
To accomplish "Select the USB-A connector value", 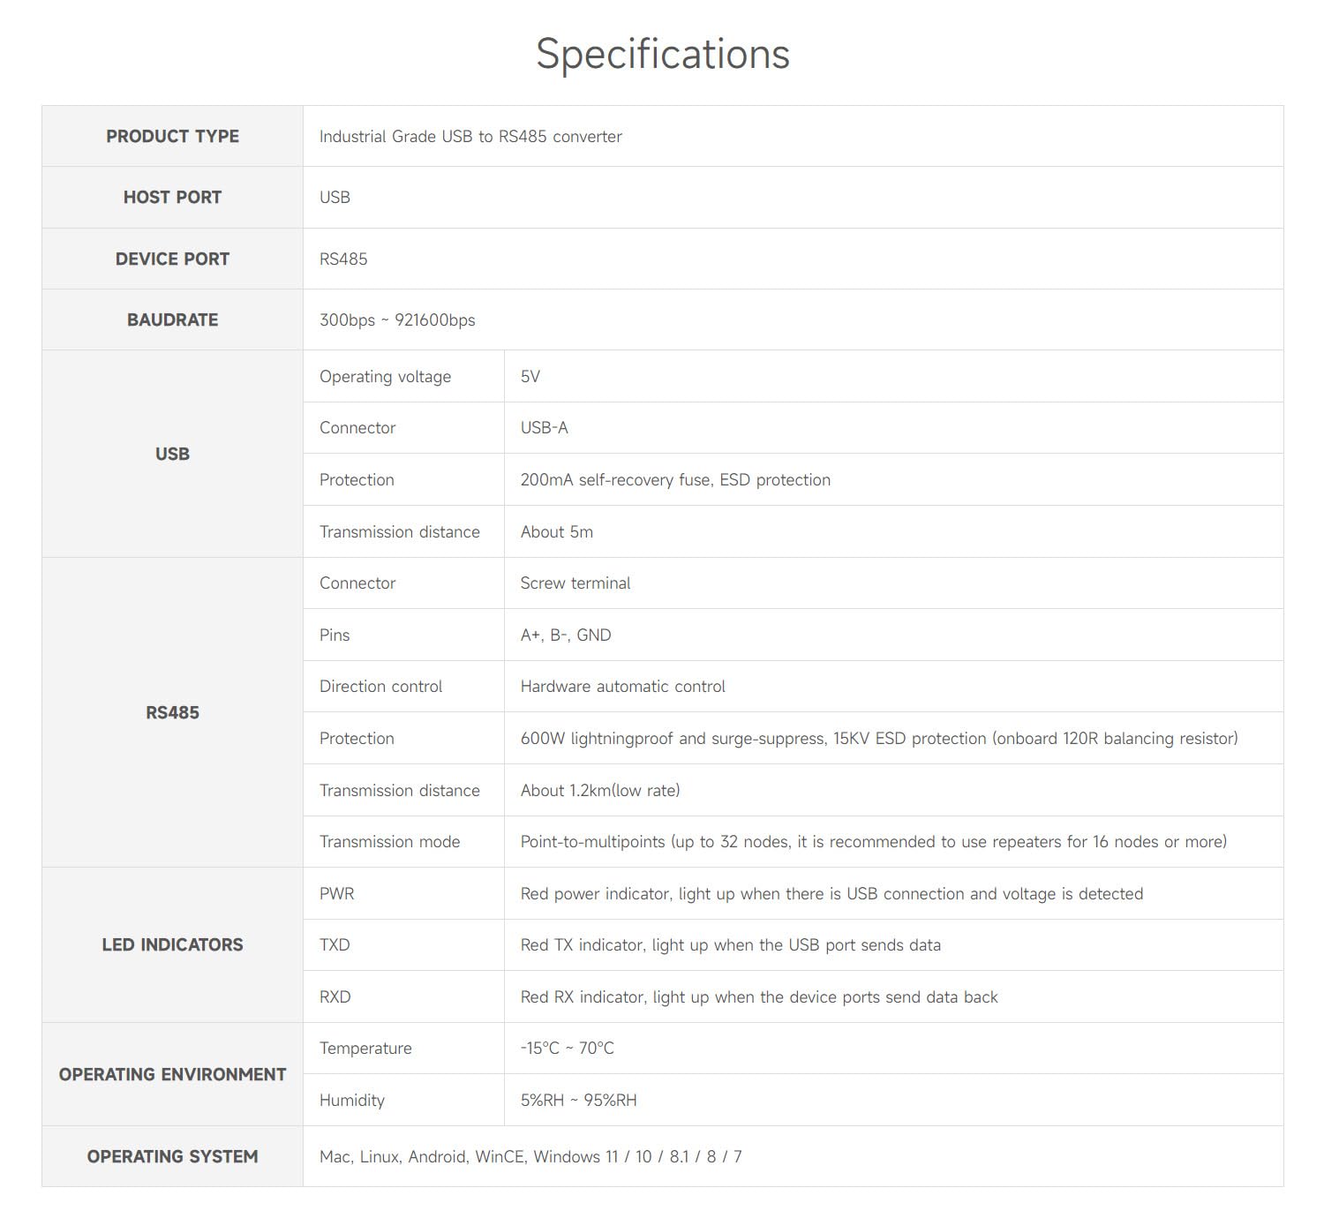I will (x=545, y=427).
